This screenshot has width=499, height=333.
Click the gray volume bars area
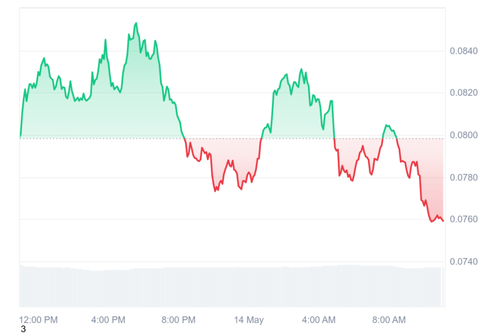coord(232,286)
